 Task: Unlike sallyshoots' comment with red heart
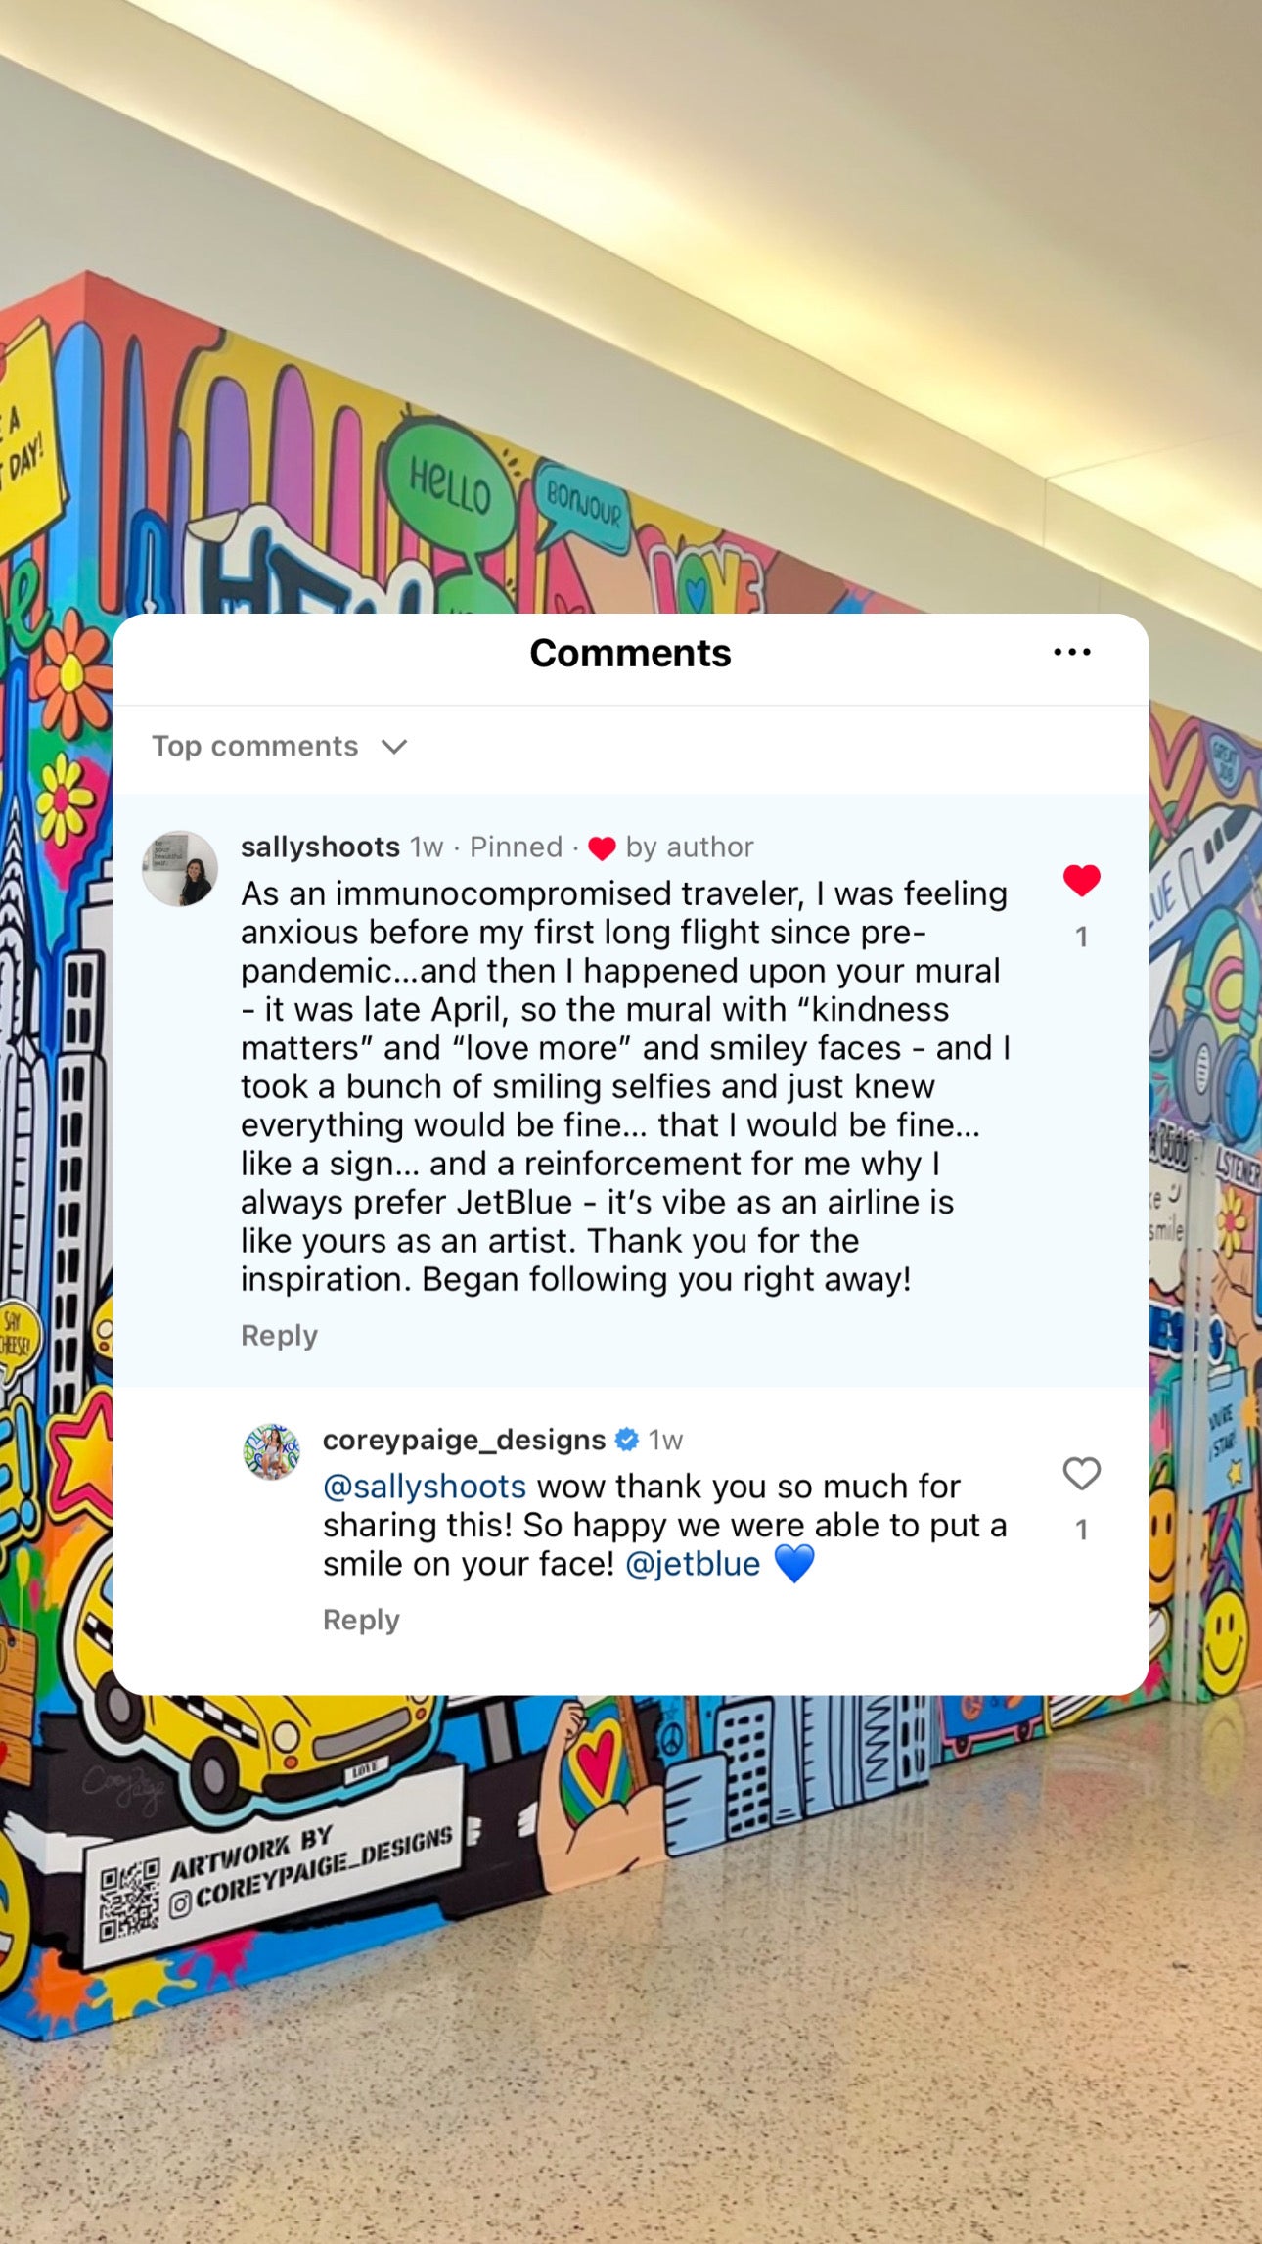click(1081, 881)
